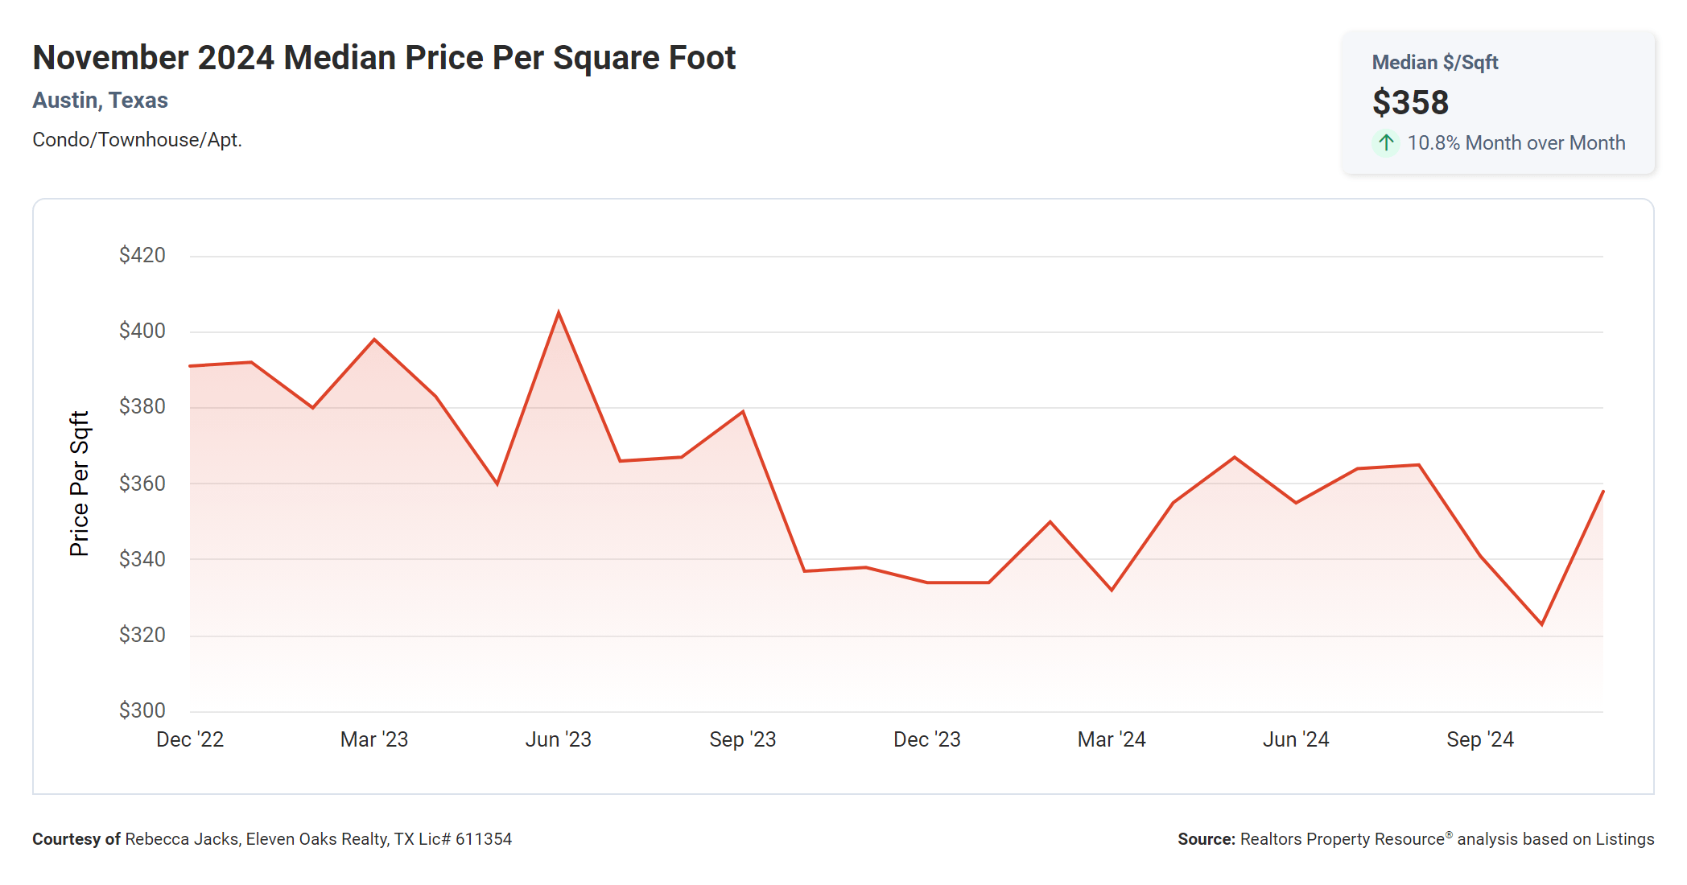Click the $420 y-axis label
The width and height of the screenshot is (1687, 885).
tap(142, 255)
